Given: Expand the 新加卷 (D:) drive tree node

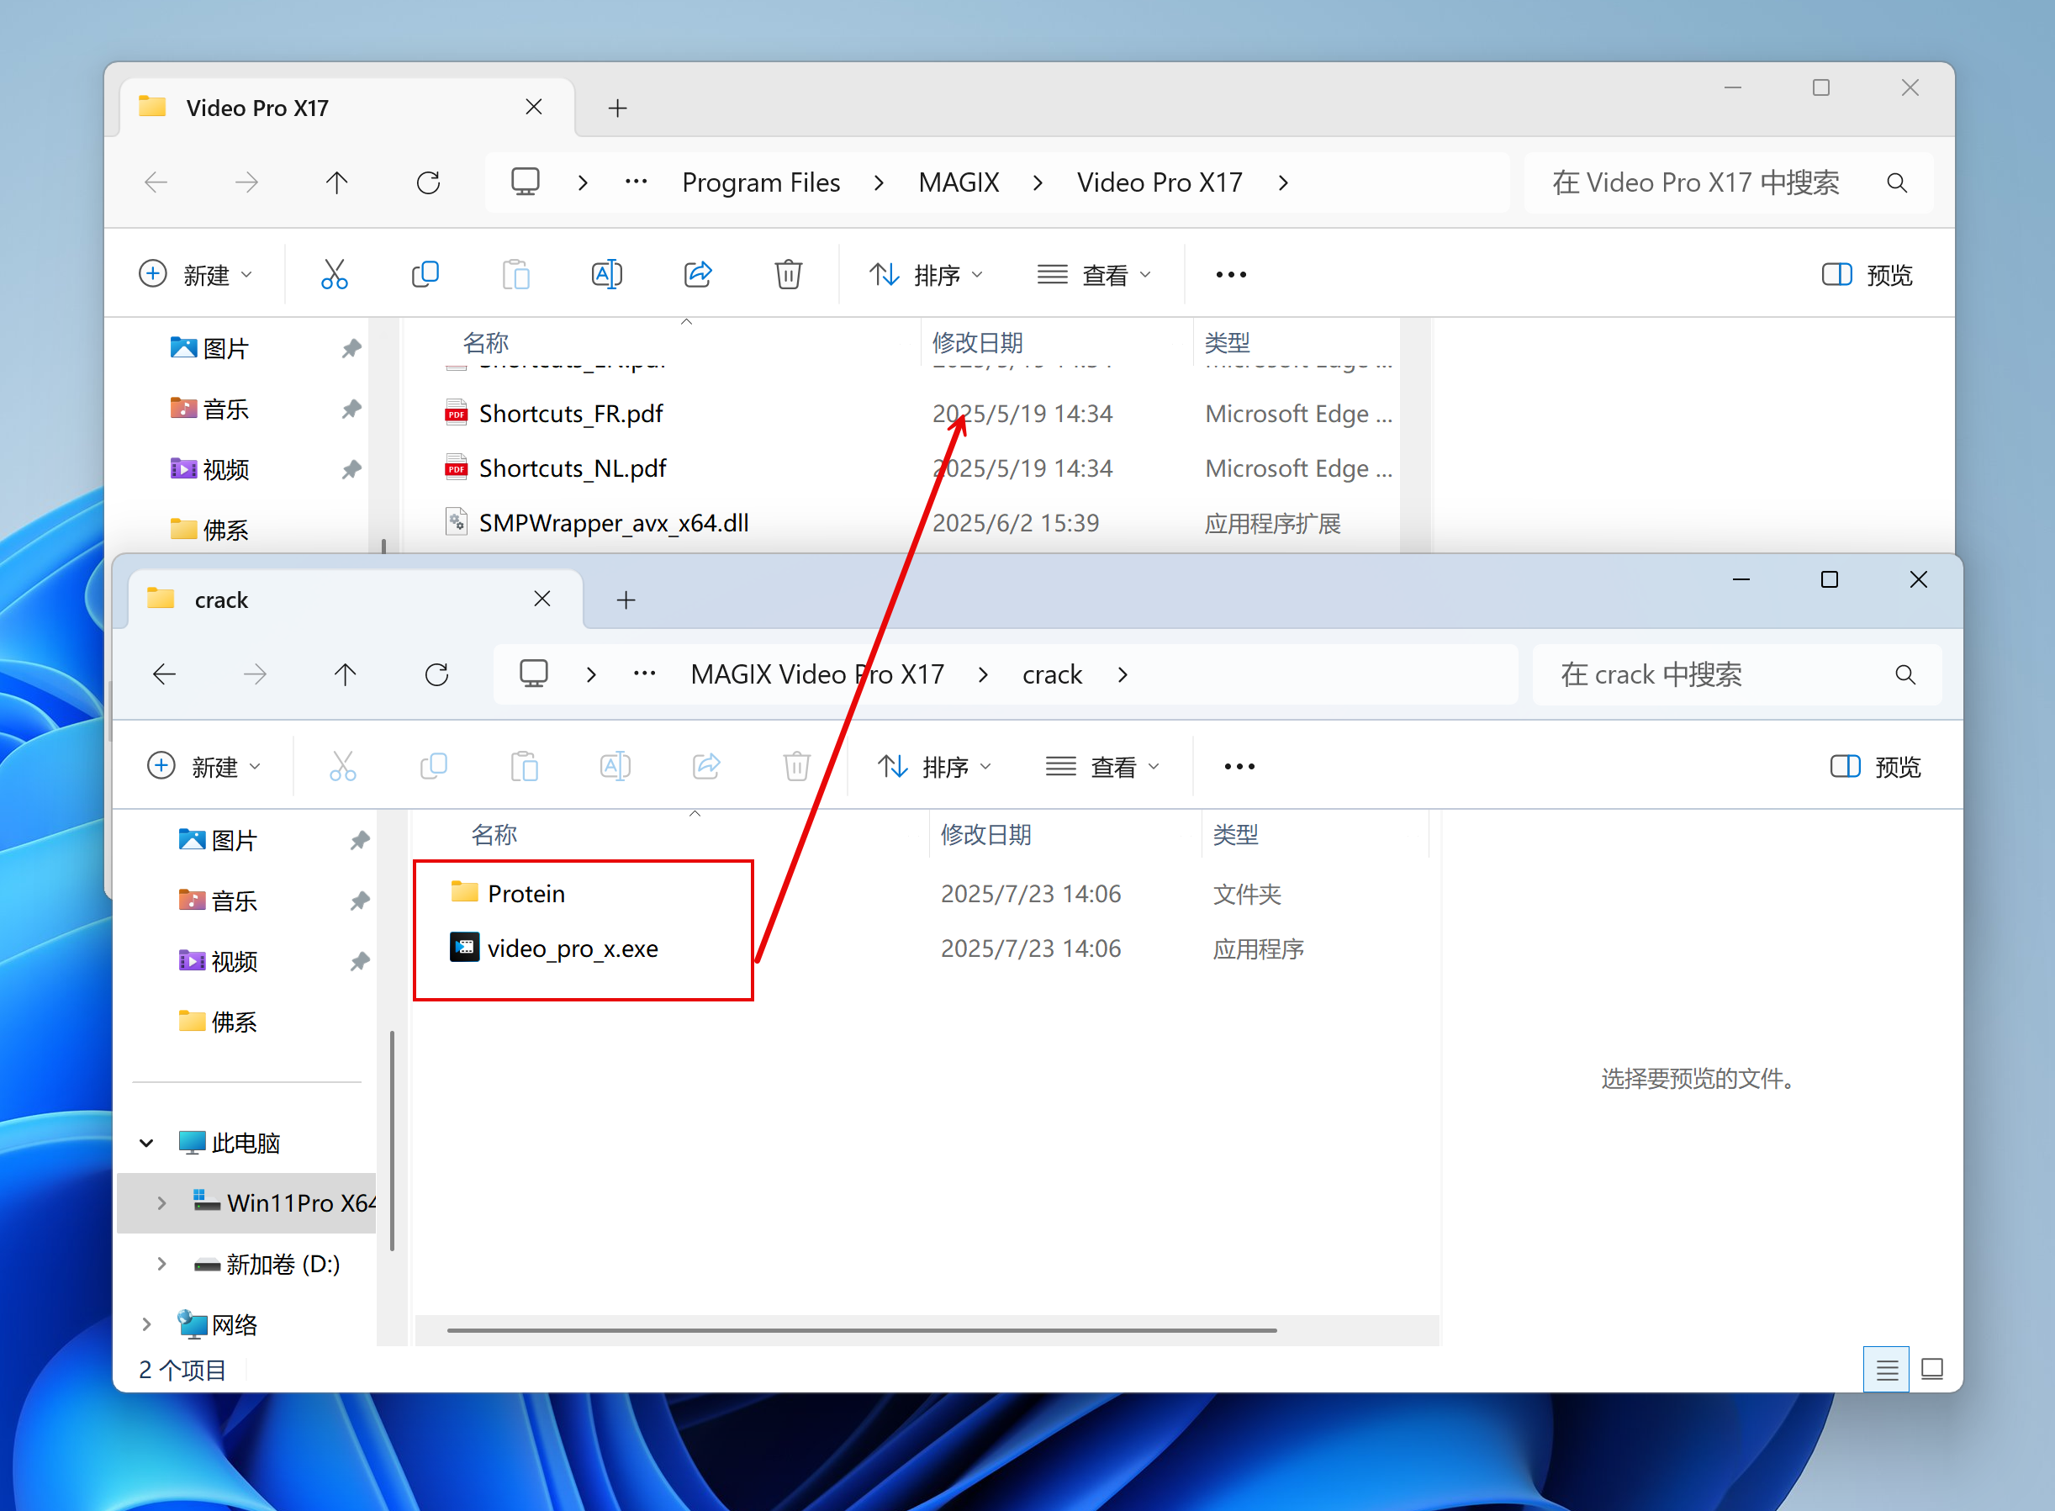Looking at the screenshot, I should point(162,1264).
